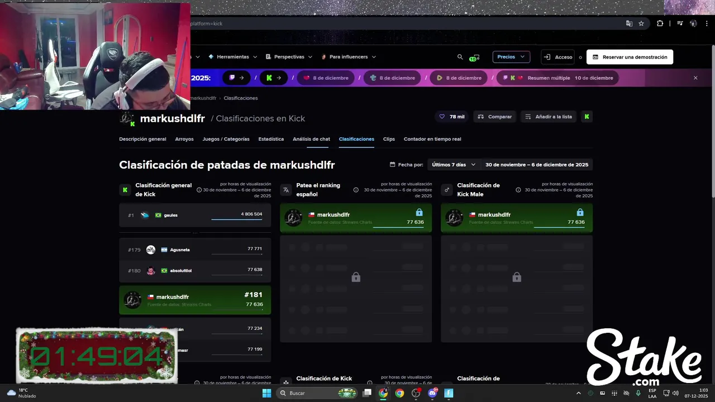
Task: Open the date range 30 de noviembre – 6 de diciembre
Action: pyautogui.click(x=536, y=165)
